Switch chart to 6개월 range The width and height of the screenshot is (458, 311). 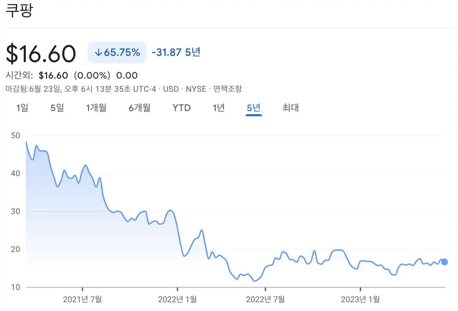point(139,108)
